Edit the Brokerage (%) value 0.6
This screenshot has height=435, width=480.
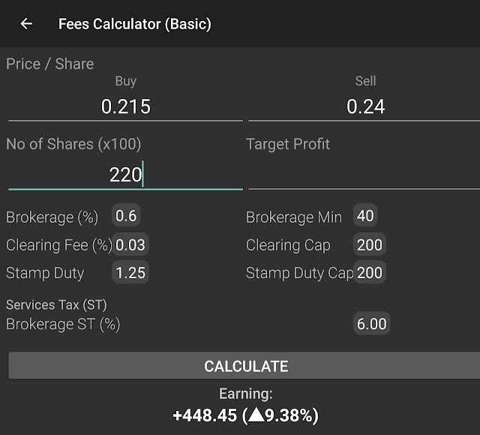(x=126, y=216)
